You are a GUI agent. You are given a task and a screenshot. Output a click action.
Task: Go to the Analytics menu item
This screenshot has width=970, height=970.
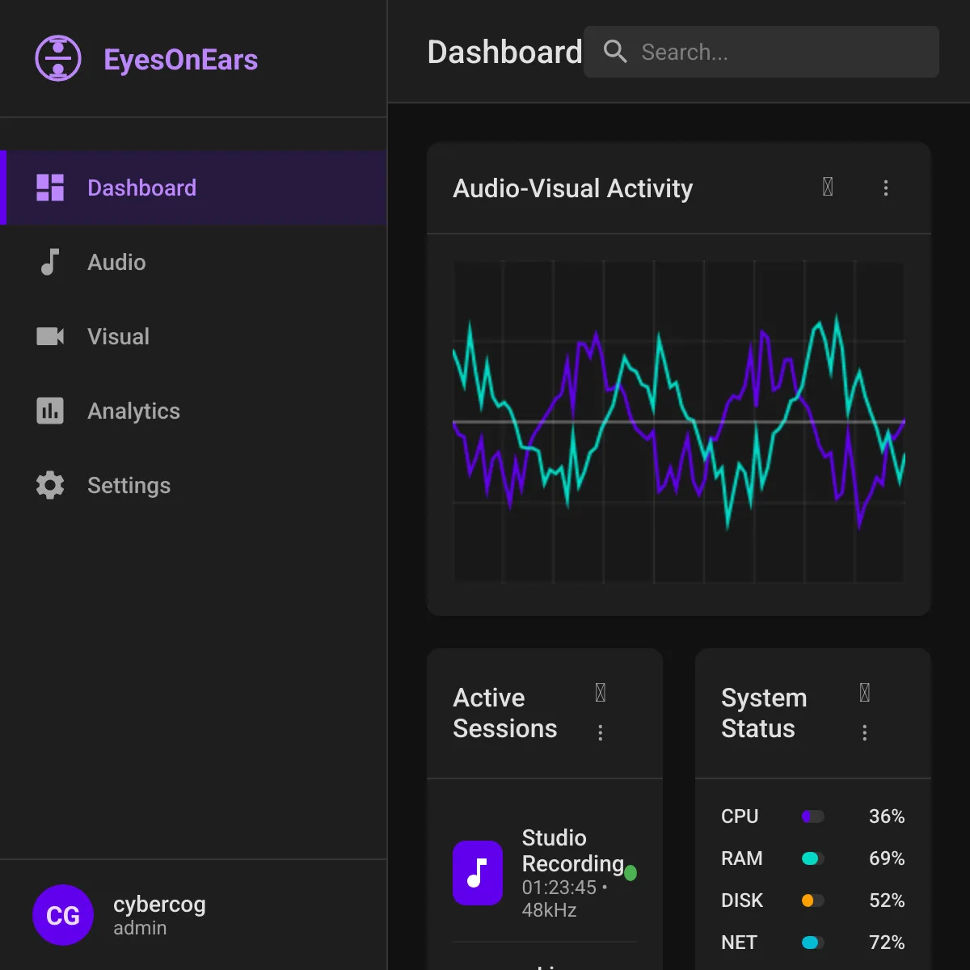194,411
